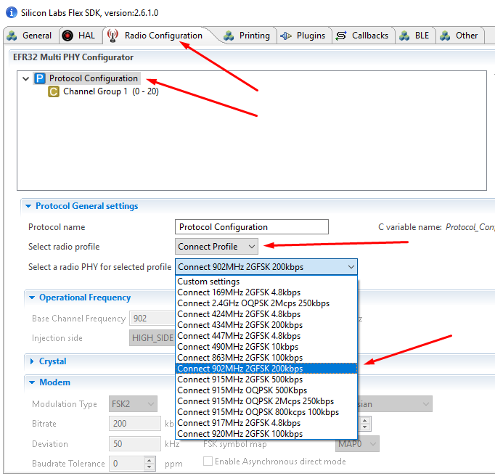Expand the Crystal section
Viewport: 495px width, 476px height.
pyautogui.click(x=32, y=361)
